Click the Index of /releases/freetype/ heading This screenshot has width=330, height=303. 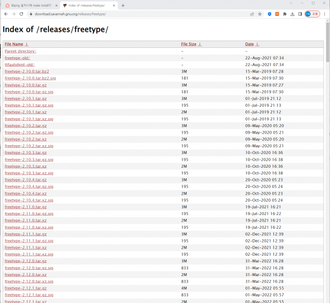(x=56, y=30)
